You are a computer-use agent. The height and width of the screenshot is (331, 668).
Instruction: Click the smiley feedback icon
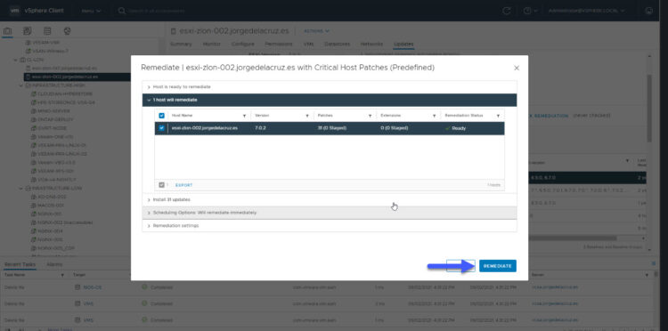[649, 11]
